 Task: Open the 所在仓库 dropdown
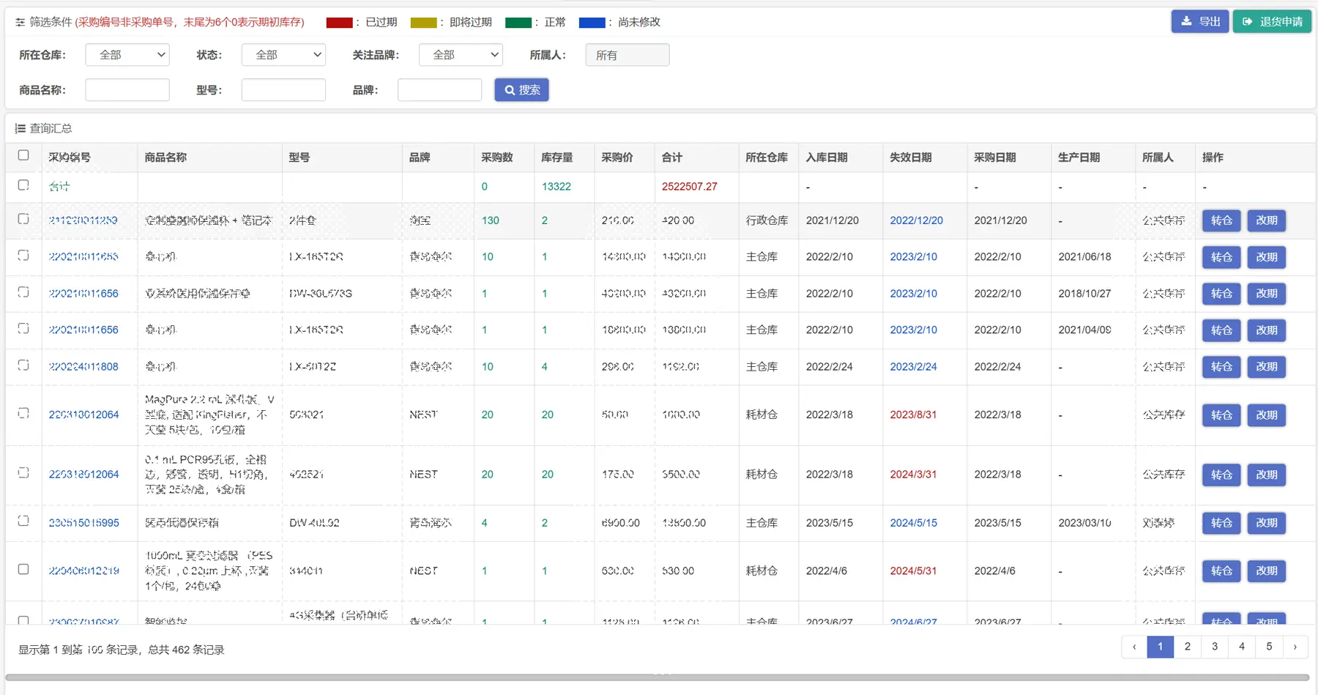point(127,54)
